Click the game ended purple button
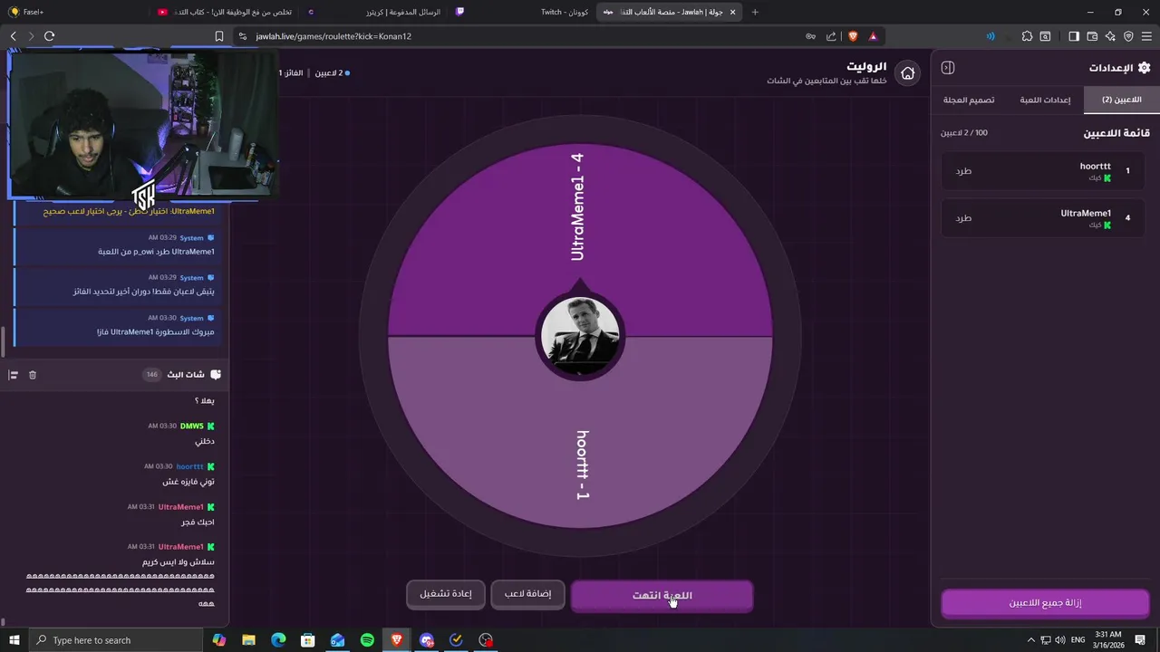Screen dimensions: 1160x652 pos(662,596)
